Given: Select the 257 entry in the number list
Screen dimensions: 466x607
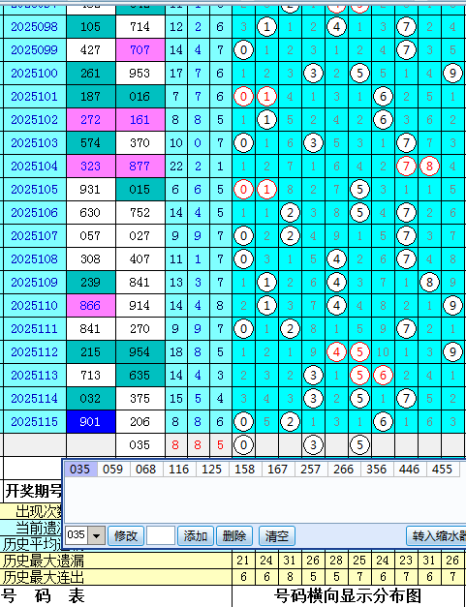Looking at the screenshot, I should pos(310,470).
